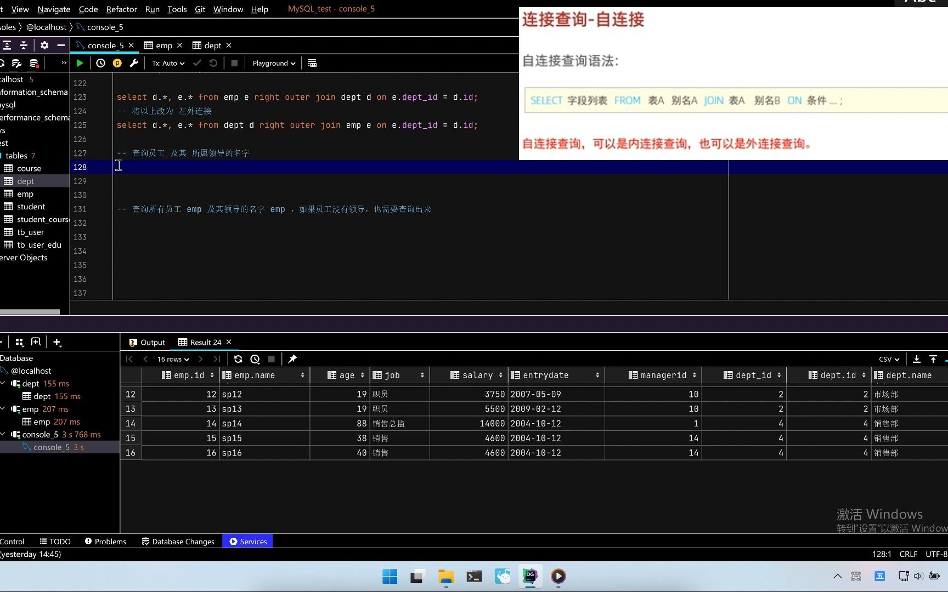Collapse all in the database explorer
948x592 pixels.
pos(24,45)
